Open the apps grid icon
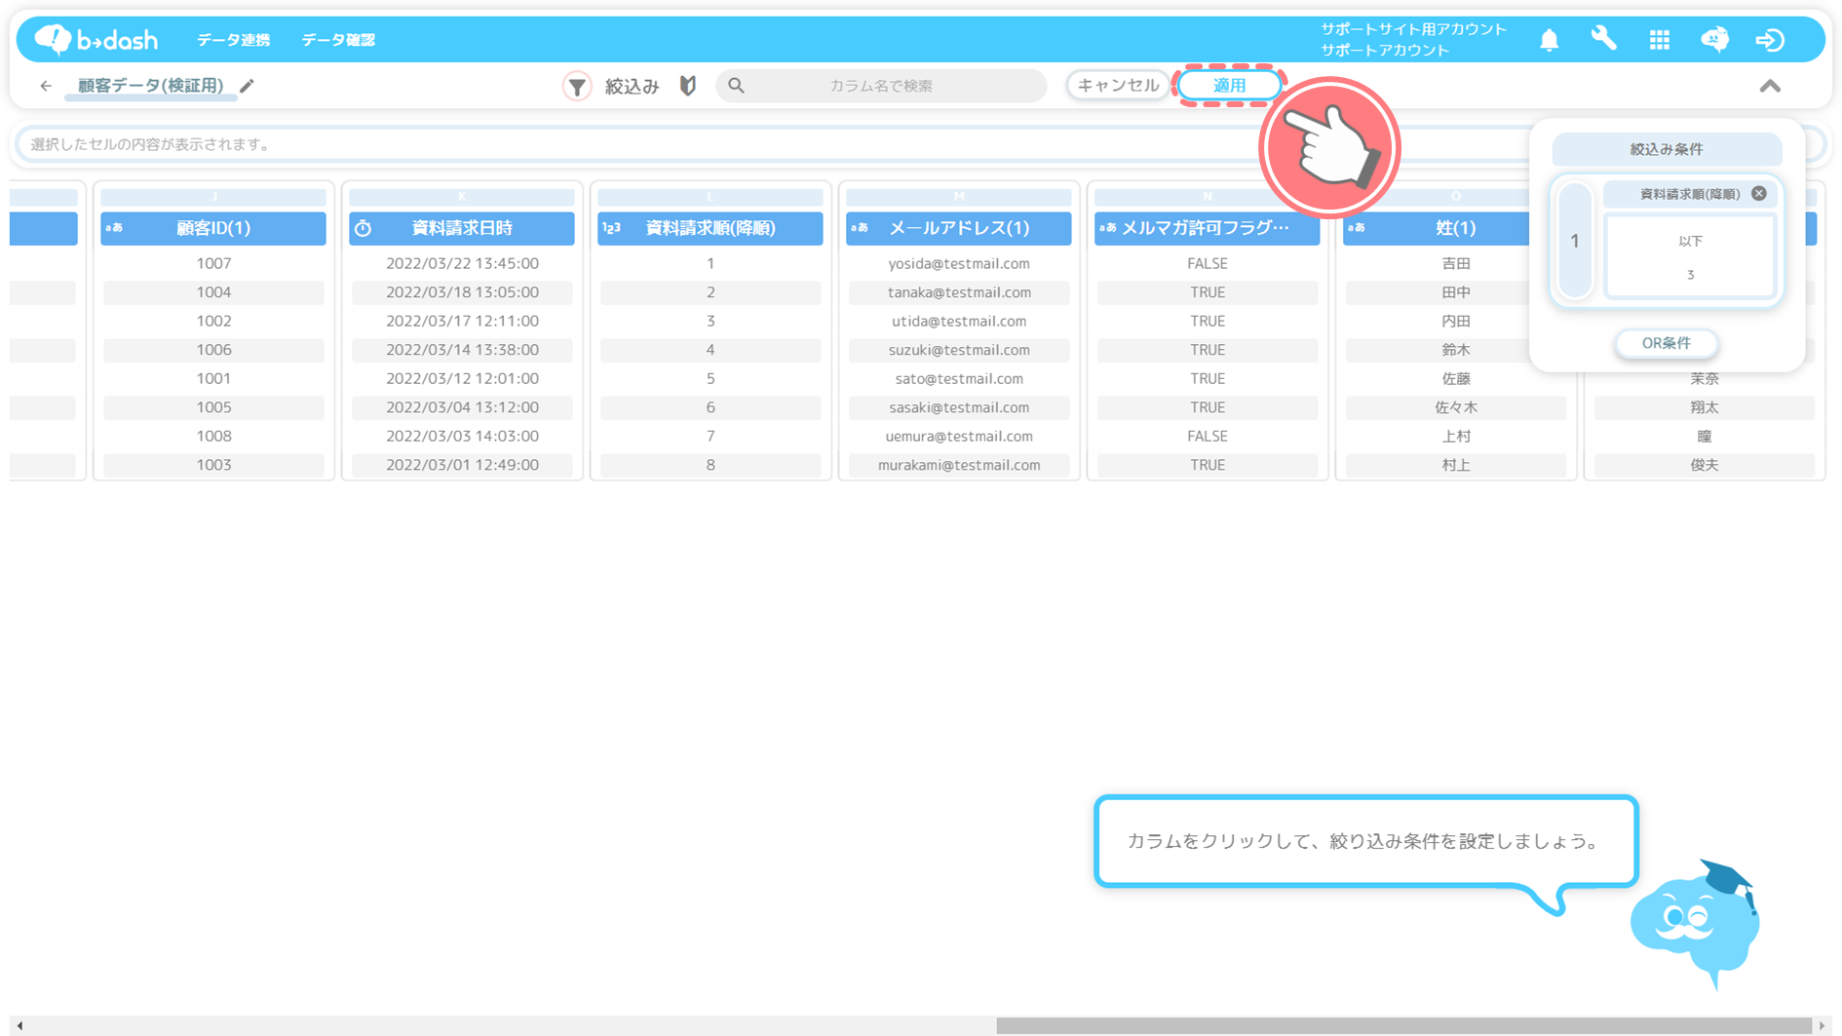This screenshot has height=1036, width=1842. point(1660,40)
